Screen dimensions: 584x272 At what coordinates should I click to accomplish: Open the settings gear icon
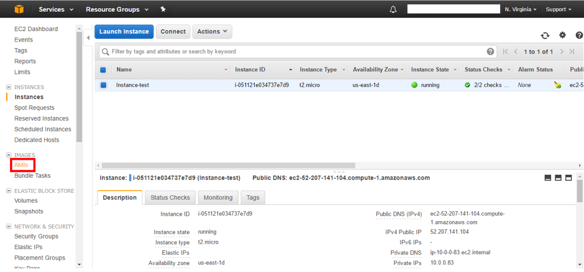pos(562,36)
